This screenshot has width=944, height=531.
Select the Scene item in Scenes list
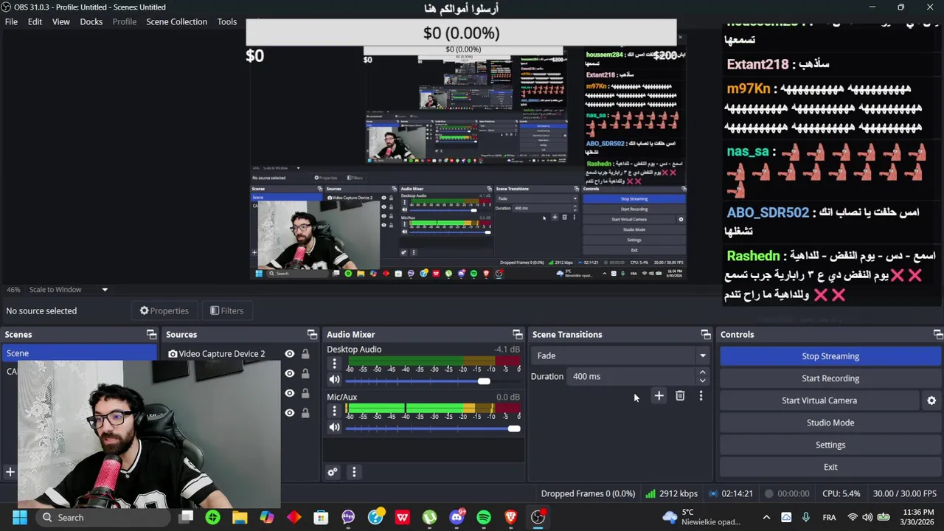[79, 353]
